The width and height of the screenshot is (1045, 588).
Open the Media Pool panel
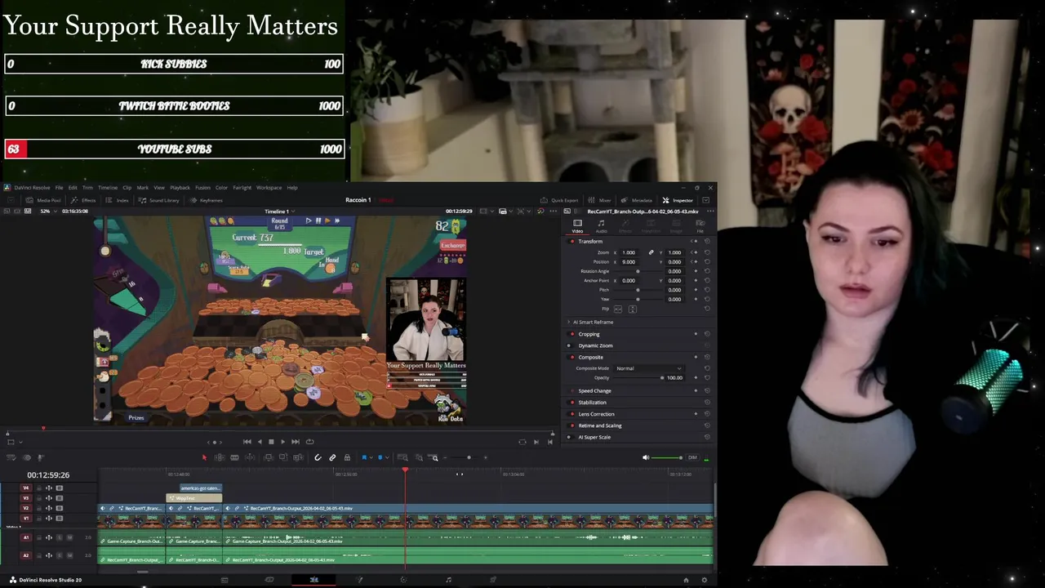[x=44, y=200]
